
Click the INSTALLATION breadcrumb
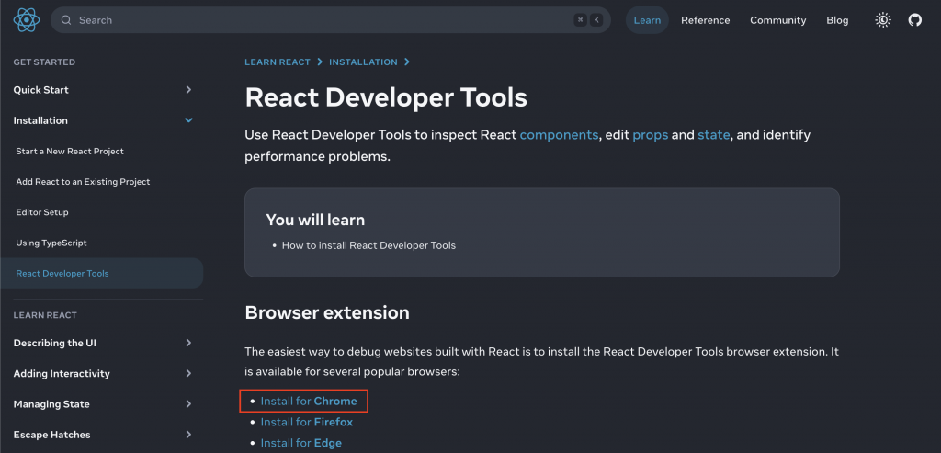363,62
